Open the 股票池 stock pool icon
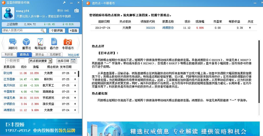 [x=26, y=44]
